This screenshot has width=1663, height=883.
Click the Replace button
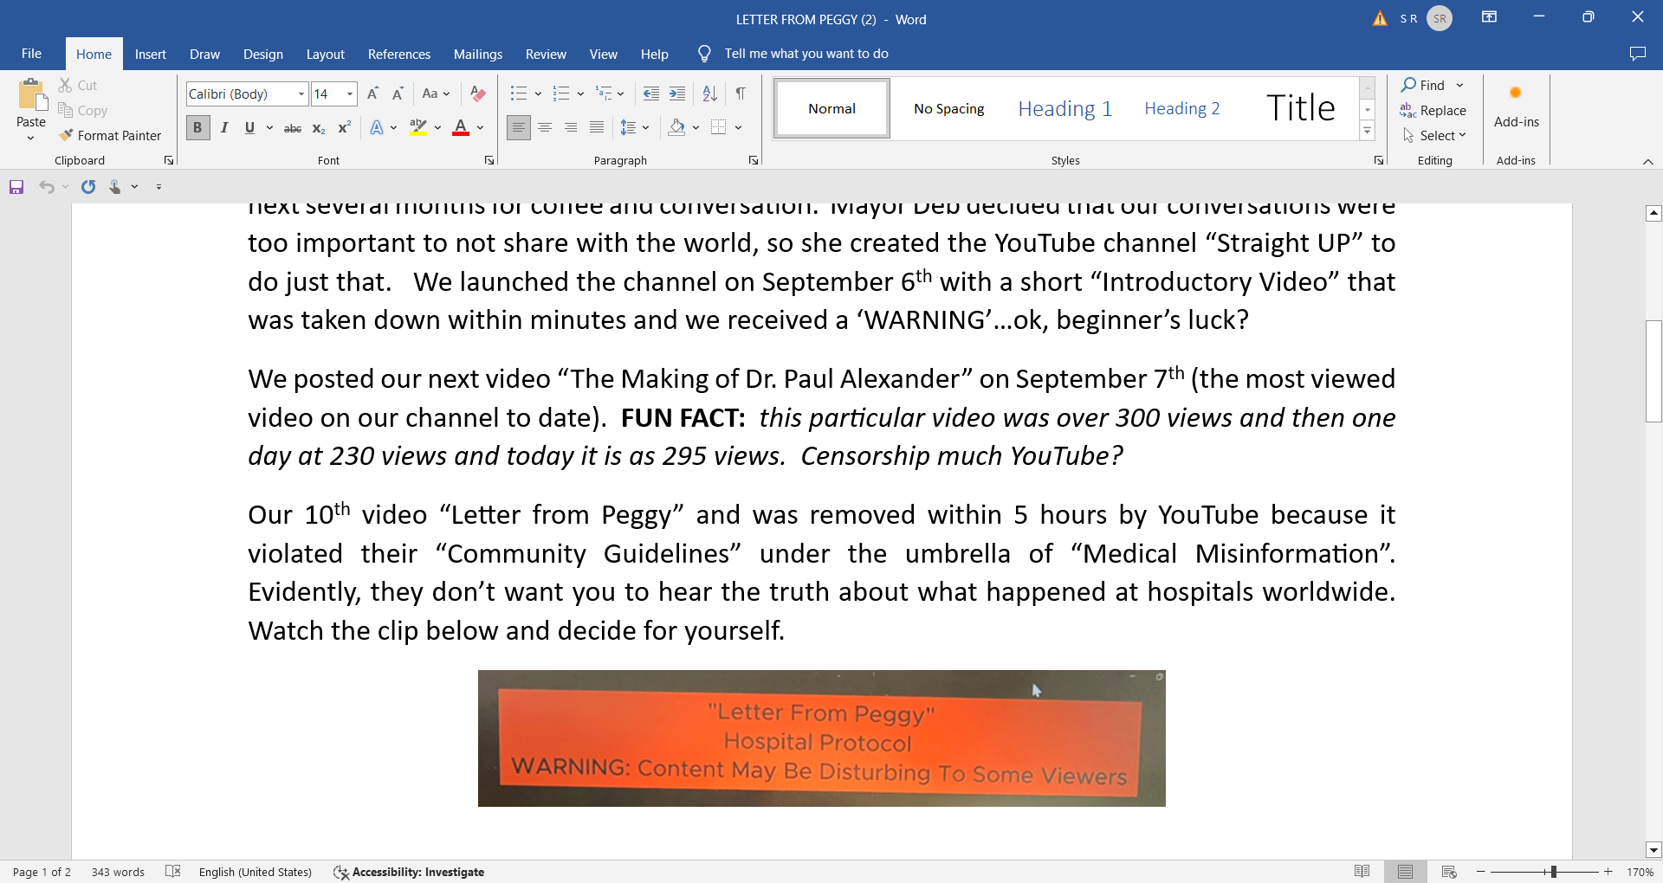[1433, 111]
